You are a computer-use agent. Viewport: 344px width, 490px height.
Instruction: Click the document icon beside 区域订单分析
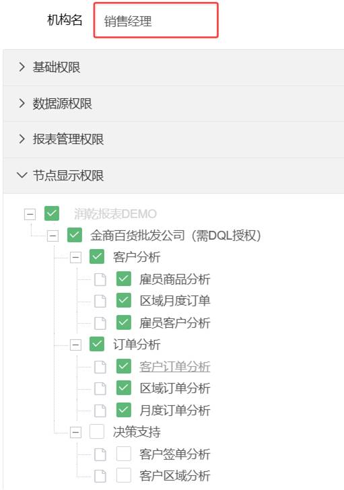pos(100,389)
